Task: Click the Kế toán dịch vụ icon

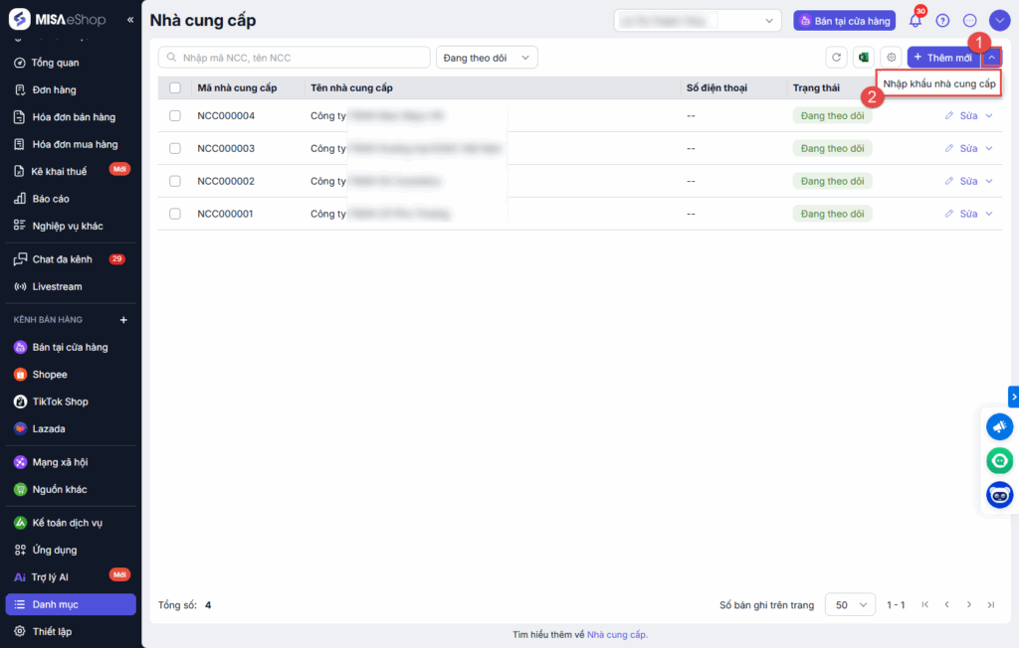Action: point(20,523)
